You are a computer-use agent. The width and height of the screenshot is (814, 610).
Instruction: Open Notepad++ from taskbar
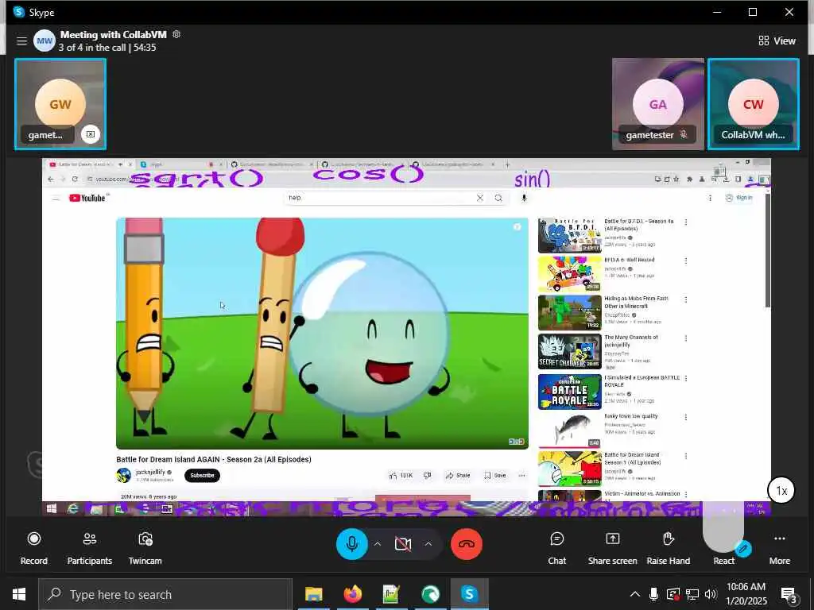coord(391,594)
